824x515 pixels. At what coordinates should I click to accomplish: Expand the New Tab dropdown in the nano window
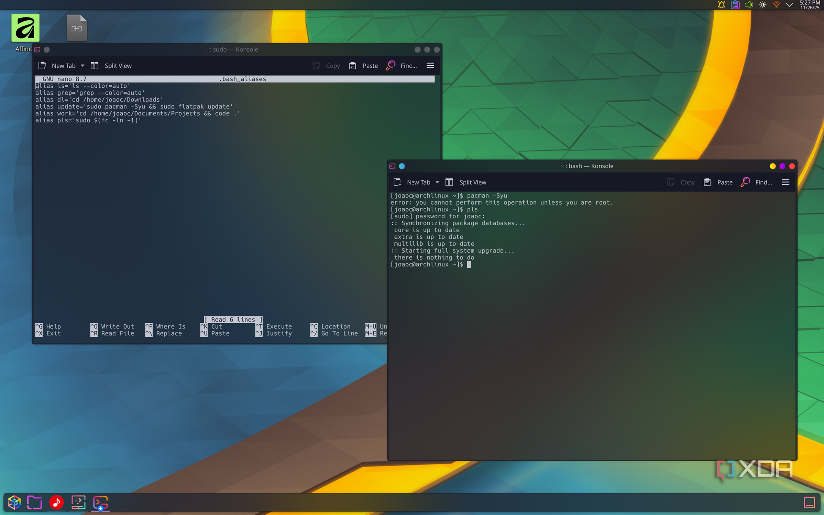[x=83, y=65]
